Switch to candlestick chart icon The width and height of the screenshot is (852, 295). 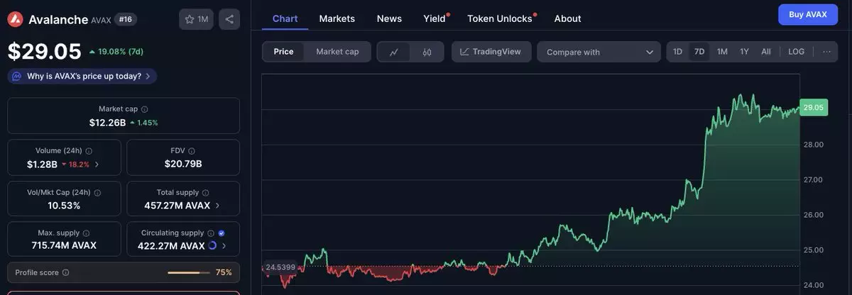tap(427, 52)
